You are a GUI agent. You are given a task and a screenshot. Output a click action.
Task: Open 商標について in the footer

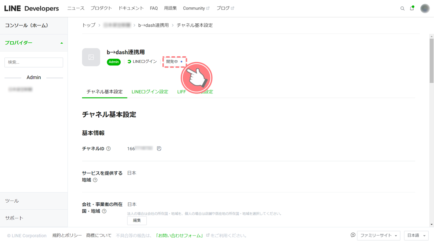(x=99, y=236)
